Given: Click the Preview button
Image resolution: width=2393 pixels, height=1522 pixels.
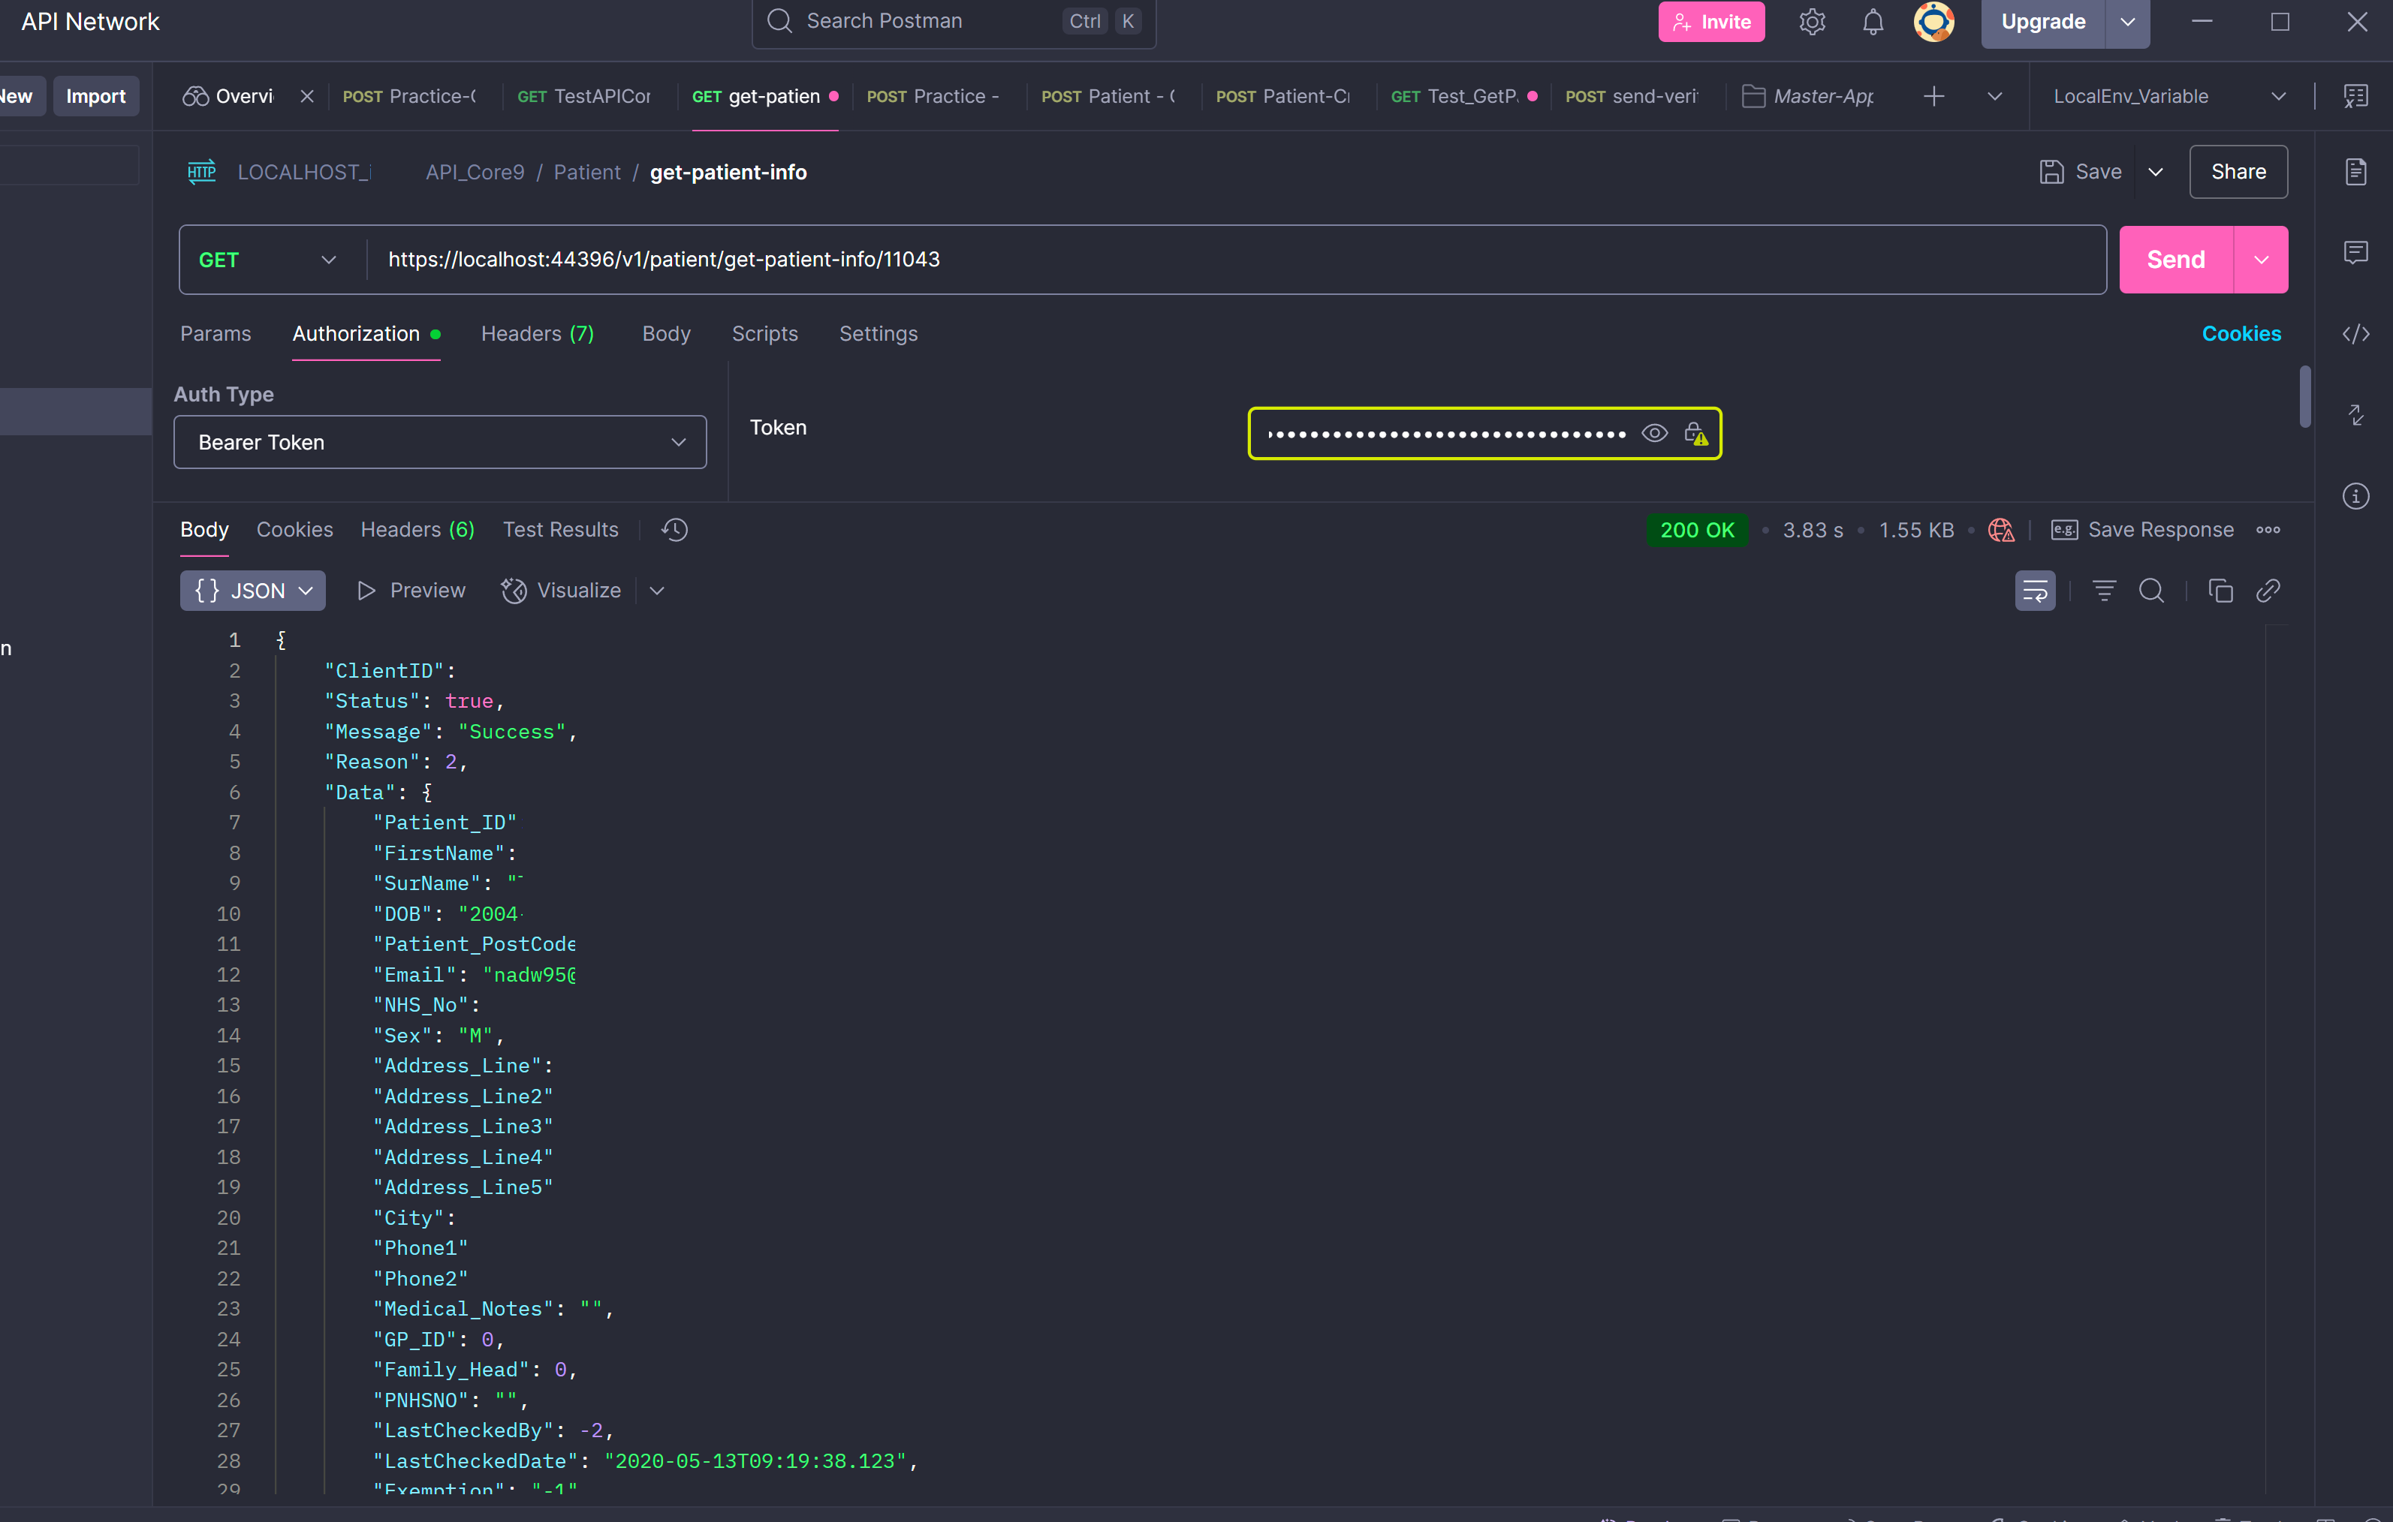Looking at the screenshot, I should click(x=411, y=590).
